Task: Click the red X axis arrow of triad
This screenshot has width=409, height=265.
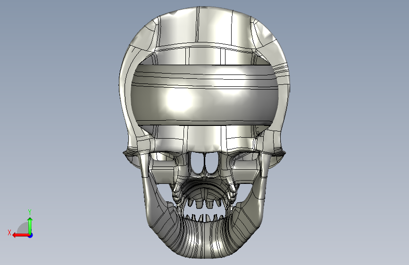Action: point(21,235)
